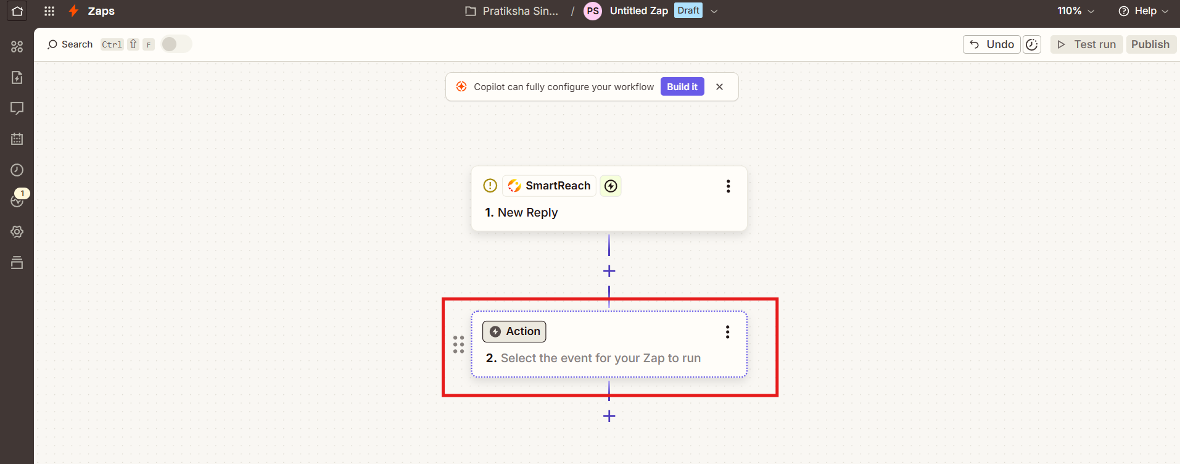Viewport: 1180px width, 464px height.
Task: Open the sidebar file lightning icon
Action: click(x=17, y=77)
